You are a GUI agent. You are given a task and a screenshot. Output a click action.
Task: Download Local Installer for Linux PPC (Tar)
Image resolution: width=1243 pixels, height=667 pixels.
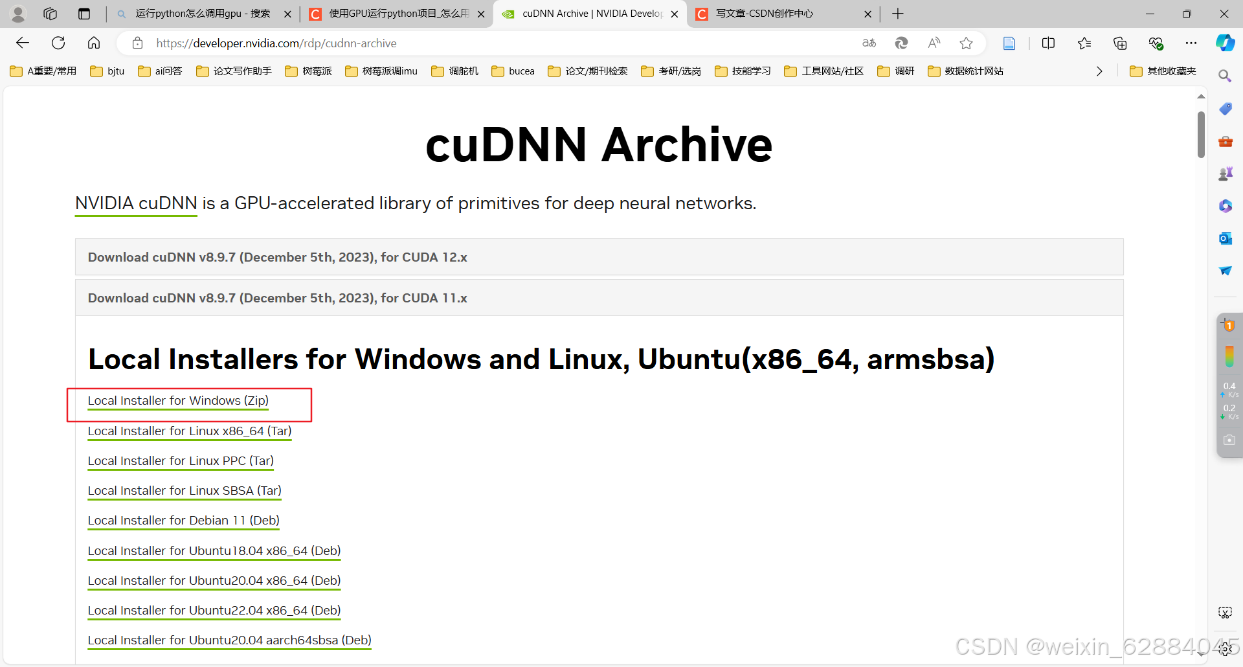181,461
